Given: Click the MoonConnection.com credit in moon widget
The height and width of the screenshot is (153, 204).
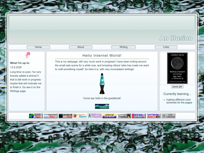Looking at the screenshot, I should (177, 82).
